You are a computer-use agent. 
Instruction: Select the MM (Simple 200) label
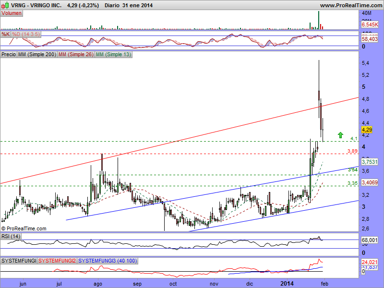click(x=37, y=54)
